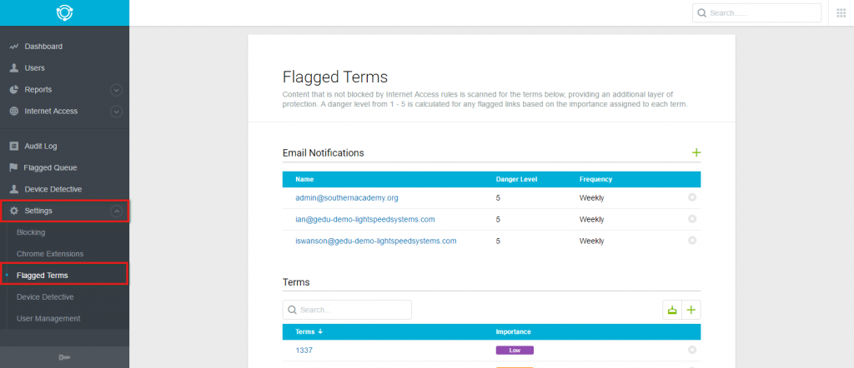Image resolution: width=854 pixels, height=368 pixels.
Task: Open ian@gedu-demo-lightspeedsystems.com link
Action: (365, 219)
